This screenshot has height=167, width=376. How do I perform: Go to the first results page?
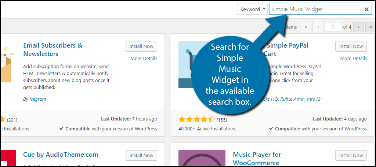tap(306, 27)
